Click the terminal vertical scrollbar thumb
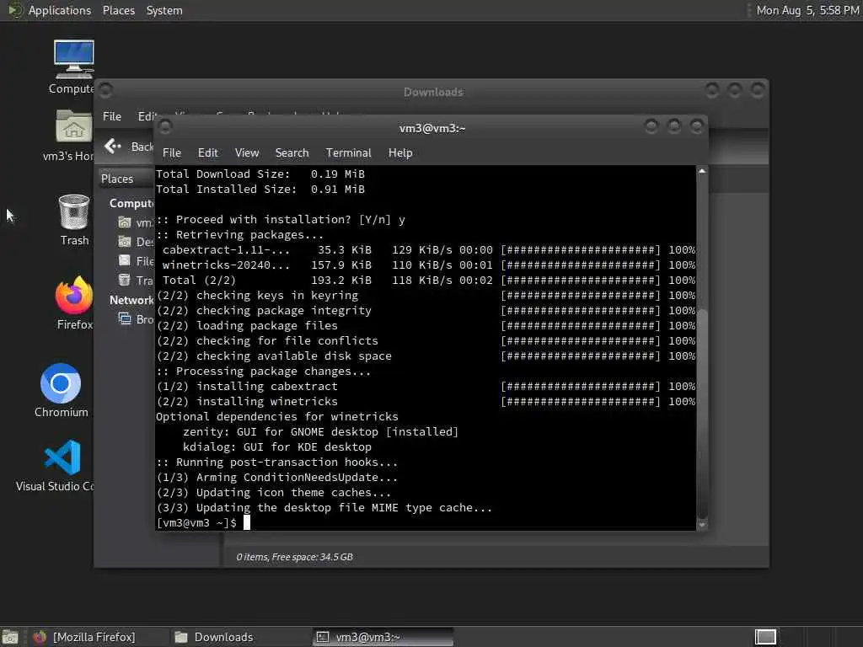 [x=702, y=414]
